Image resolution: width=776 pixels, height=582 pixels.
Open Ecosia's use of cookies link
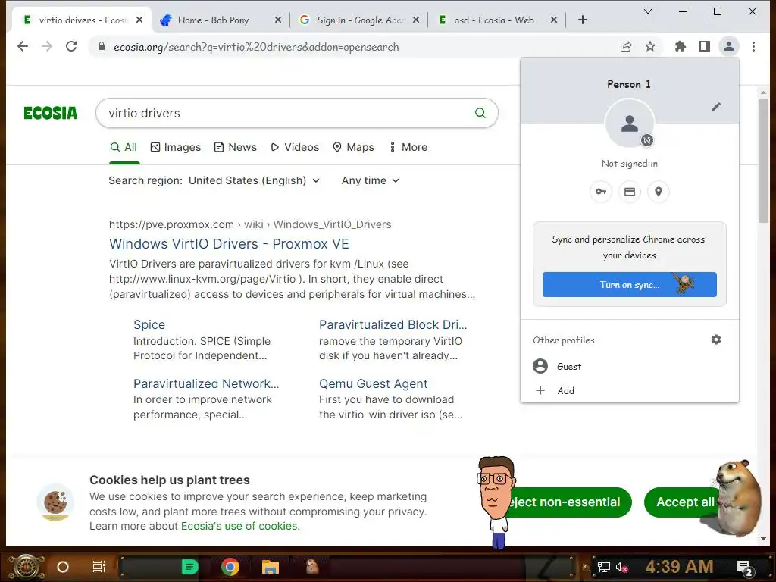tap(240, 526)
